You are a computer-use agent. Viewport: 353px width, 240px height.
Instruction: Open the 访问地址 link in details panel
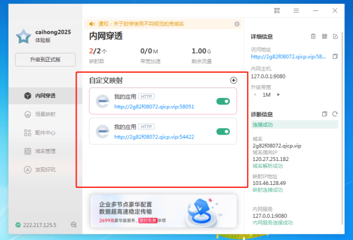pos(288,57)
